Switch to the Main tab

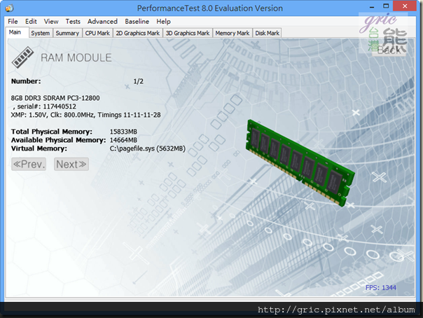tap(17, 32)
